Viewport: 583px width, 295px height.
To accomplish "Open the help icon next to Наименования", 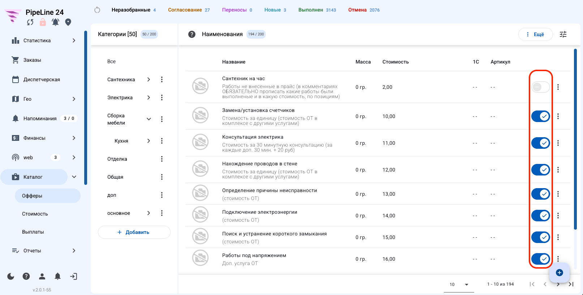I will coord(192,34).
